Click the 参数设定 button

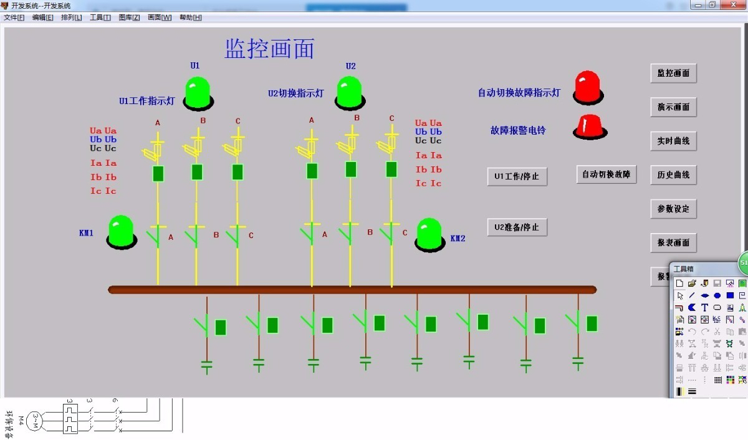[673, 209]
